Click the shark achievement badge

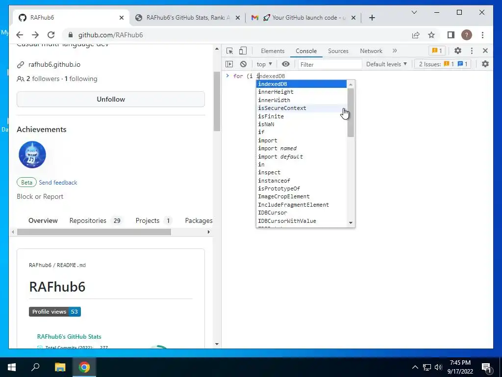pos(32,155)
